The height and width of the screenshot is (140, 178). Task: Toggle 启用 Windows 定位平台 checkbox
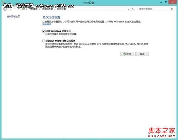pos(43,31)
